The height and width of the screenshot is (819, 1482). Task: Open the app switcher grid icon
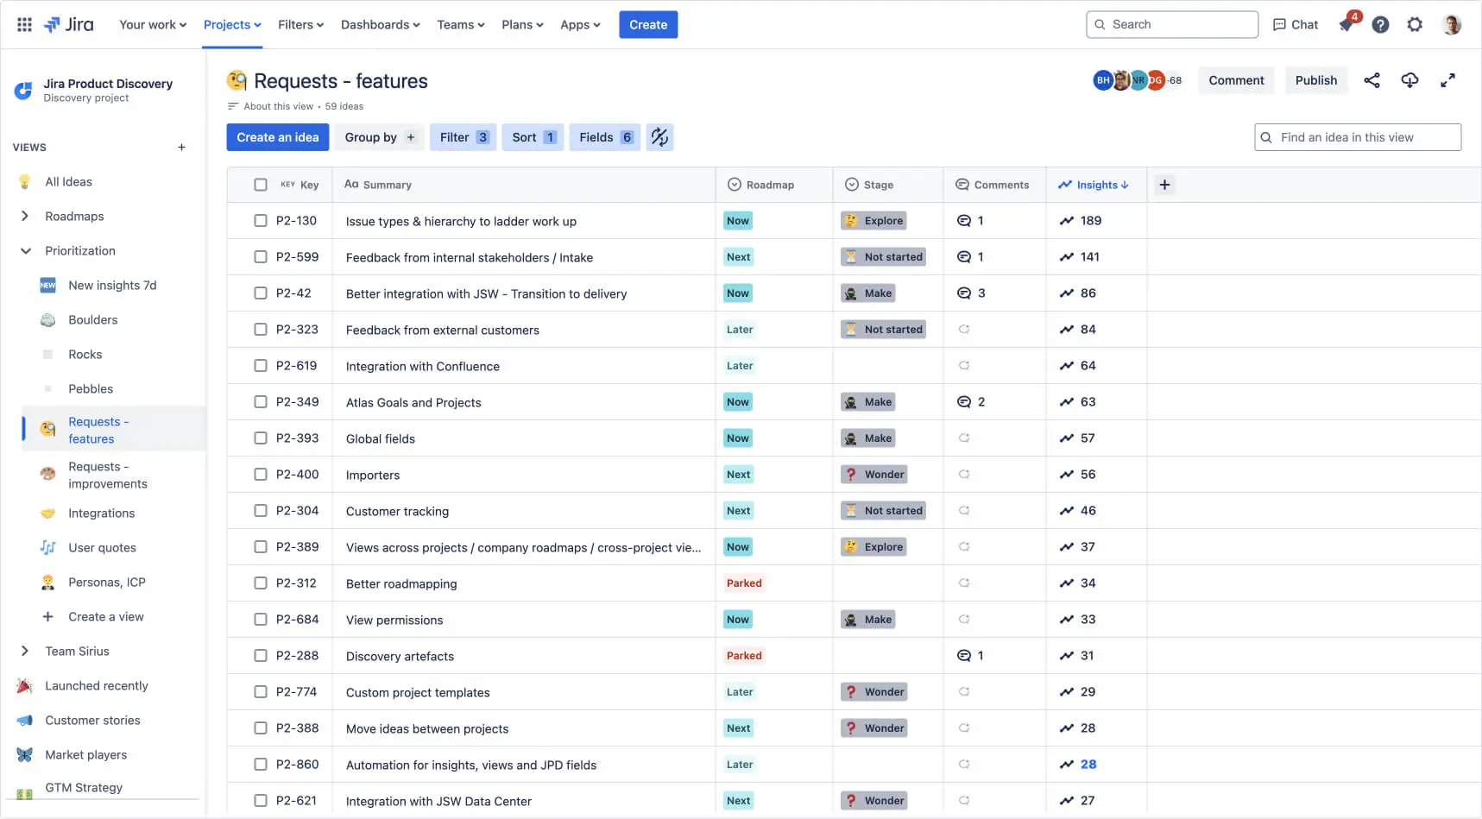(24, 24)
